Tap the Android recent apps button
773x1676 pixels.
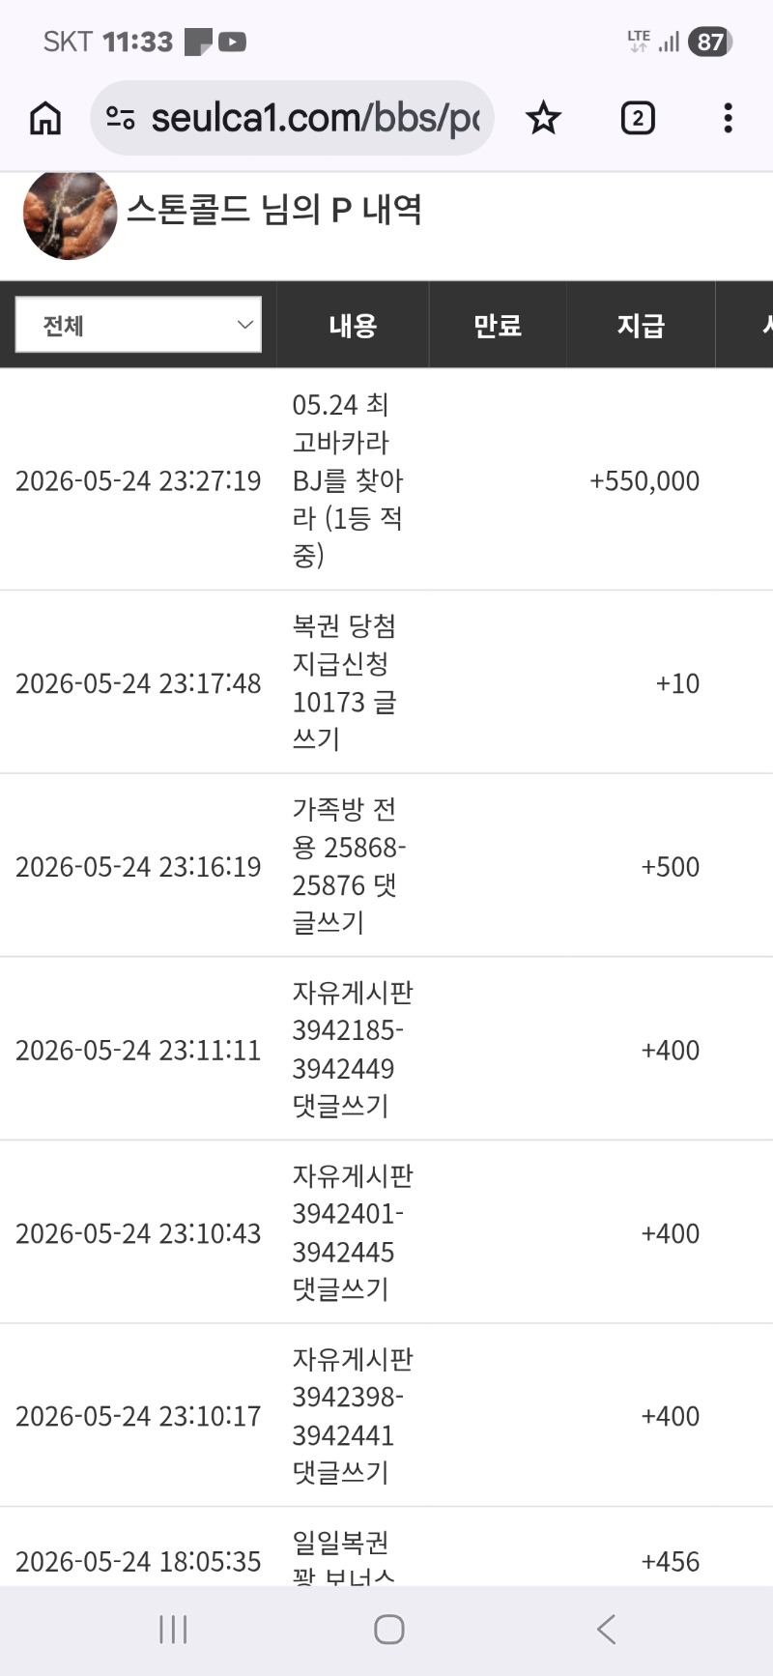pos(173,1630)
